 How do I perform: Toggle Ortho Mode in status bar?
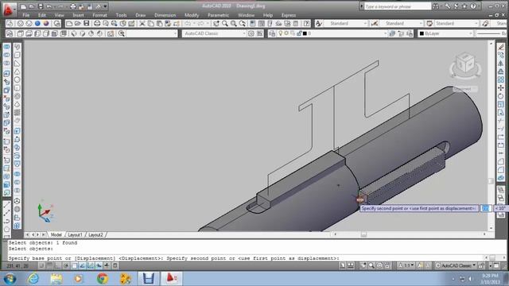[x=58, y=265]
